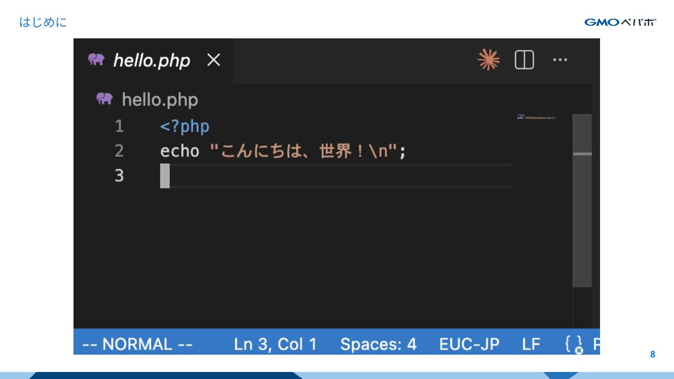
Task: Click line number 2 in the gutter
Action: 119,151
